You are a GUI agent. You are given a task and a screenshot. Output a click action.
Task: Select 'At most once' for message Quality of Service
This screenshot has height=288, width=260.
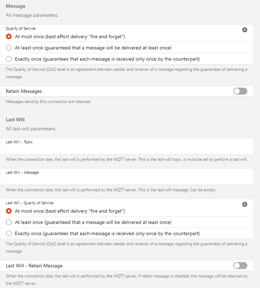pyautogui.click(x=9, y=36)
